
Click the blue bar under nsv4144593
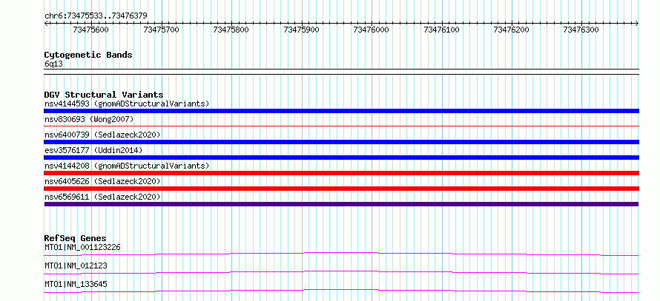(341, 111)
